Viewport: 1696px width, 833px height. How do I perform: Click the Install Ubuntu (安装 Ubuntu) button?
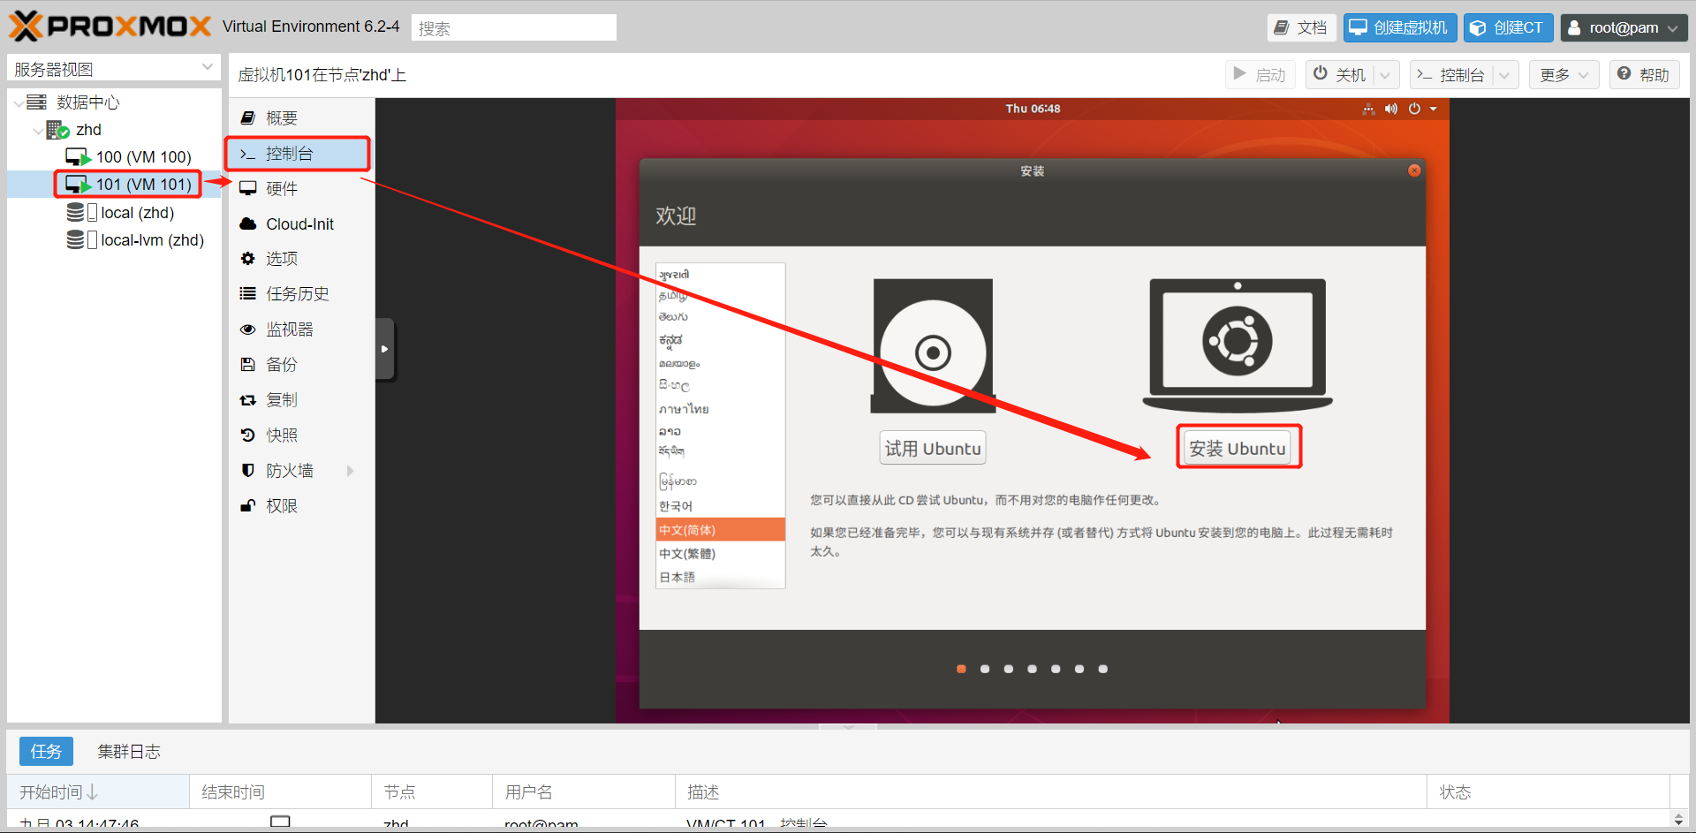click(x=1238, y=448)
